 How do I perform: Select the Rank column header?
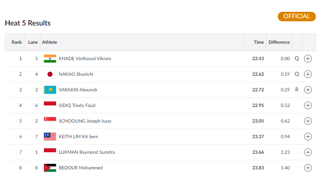tap(17, 42)
